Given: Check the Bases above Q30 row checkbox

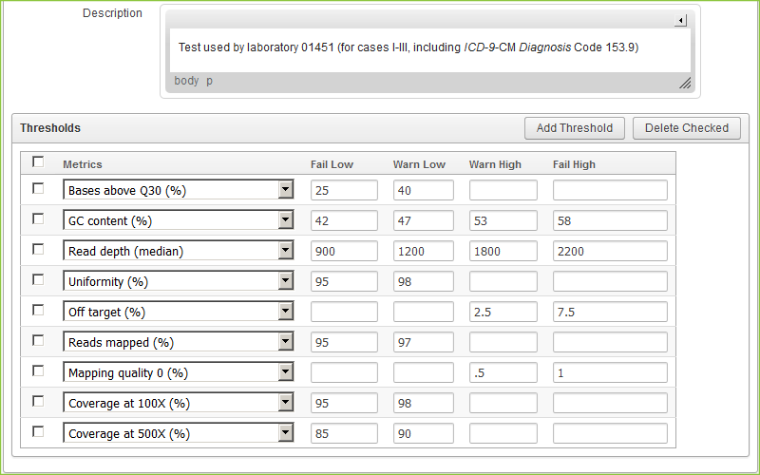Looking at the screenshot, I should [x=38, y=189].
